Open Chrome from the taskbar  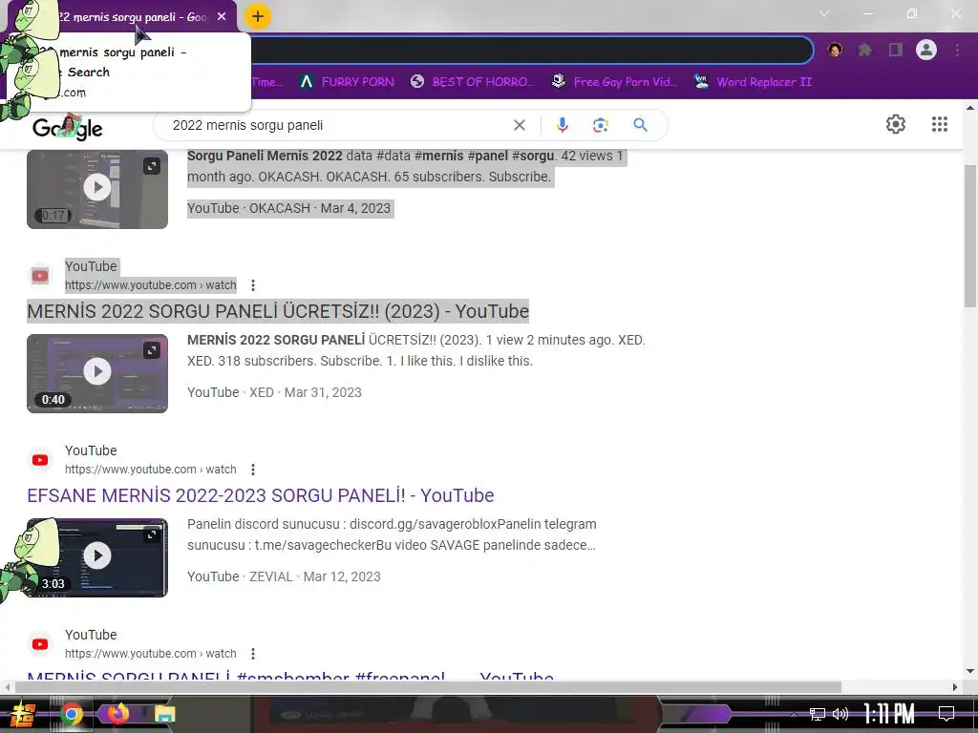[x=72, y=714]
